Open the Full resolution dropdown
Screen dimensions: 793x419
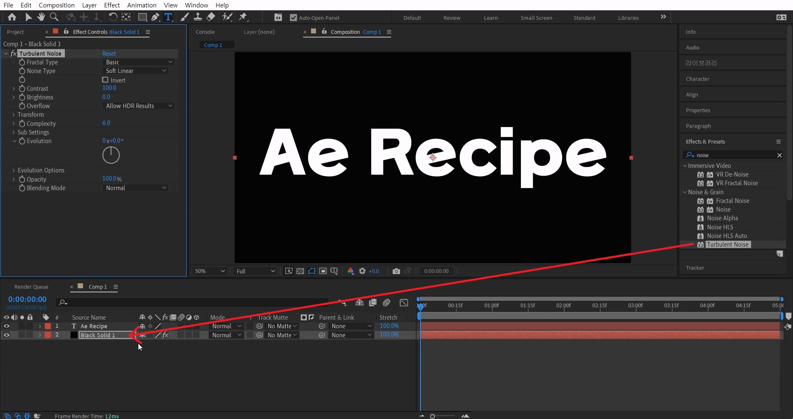(255, 271)
